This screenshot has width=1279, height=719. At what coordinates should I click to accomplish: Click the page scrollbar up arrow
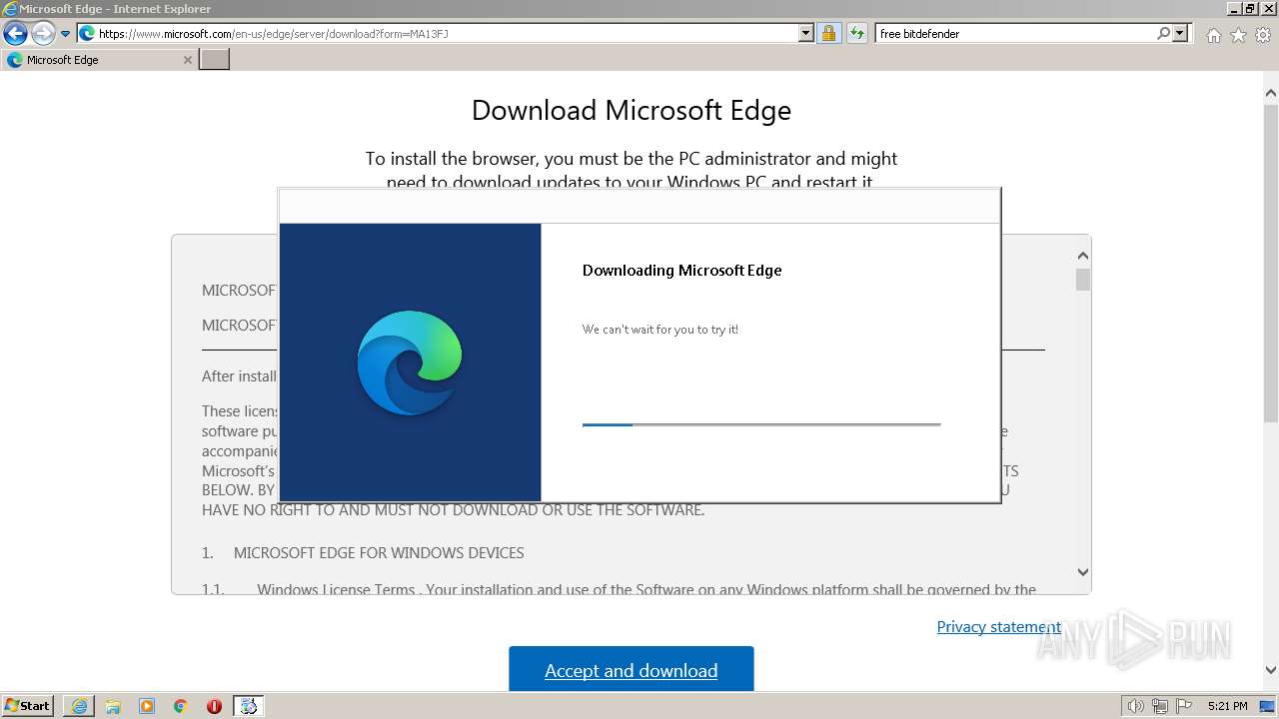click(x=1271, y=94)
